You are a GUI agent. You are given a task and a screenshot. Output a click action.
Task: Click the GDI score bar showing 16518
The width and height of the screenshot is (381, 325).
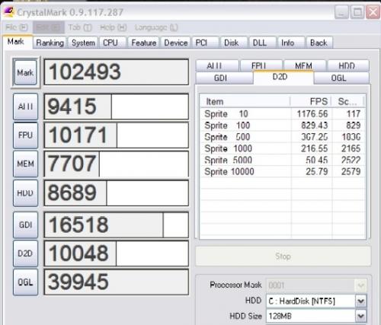tap(117, 225)
